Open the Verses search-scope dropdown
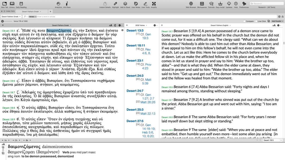The image size is (285, 160). [33, 16]
